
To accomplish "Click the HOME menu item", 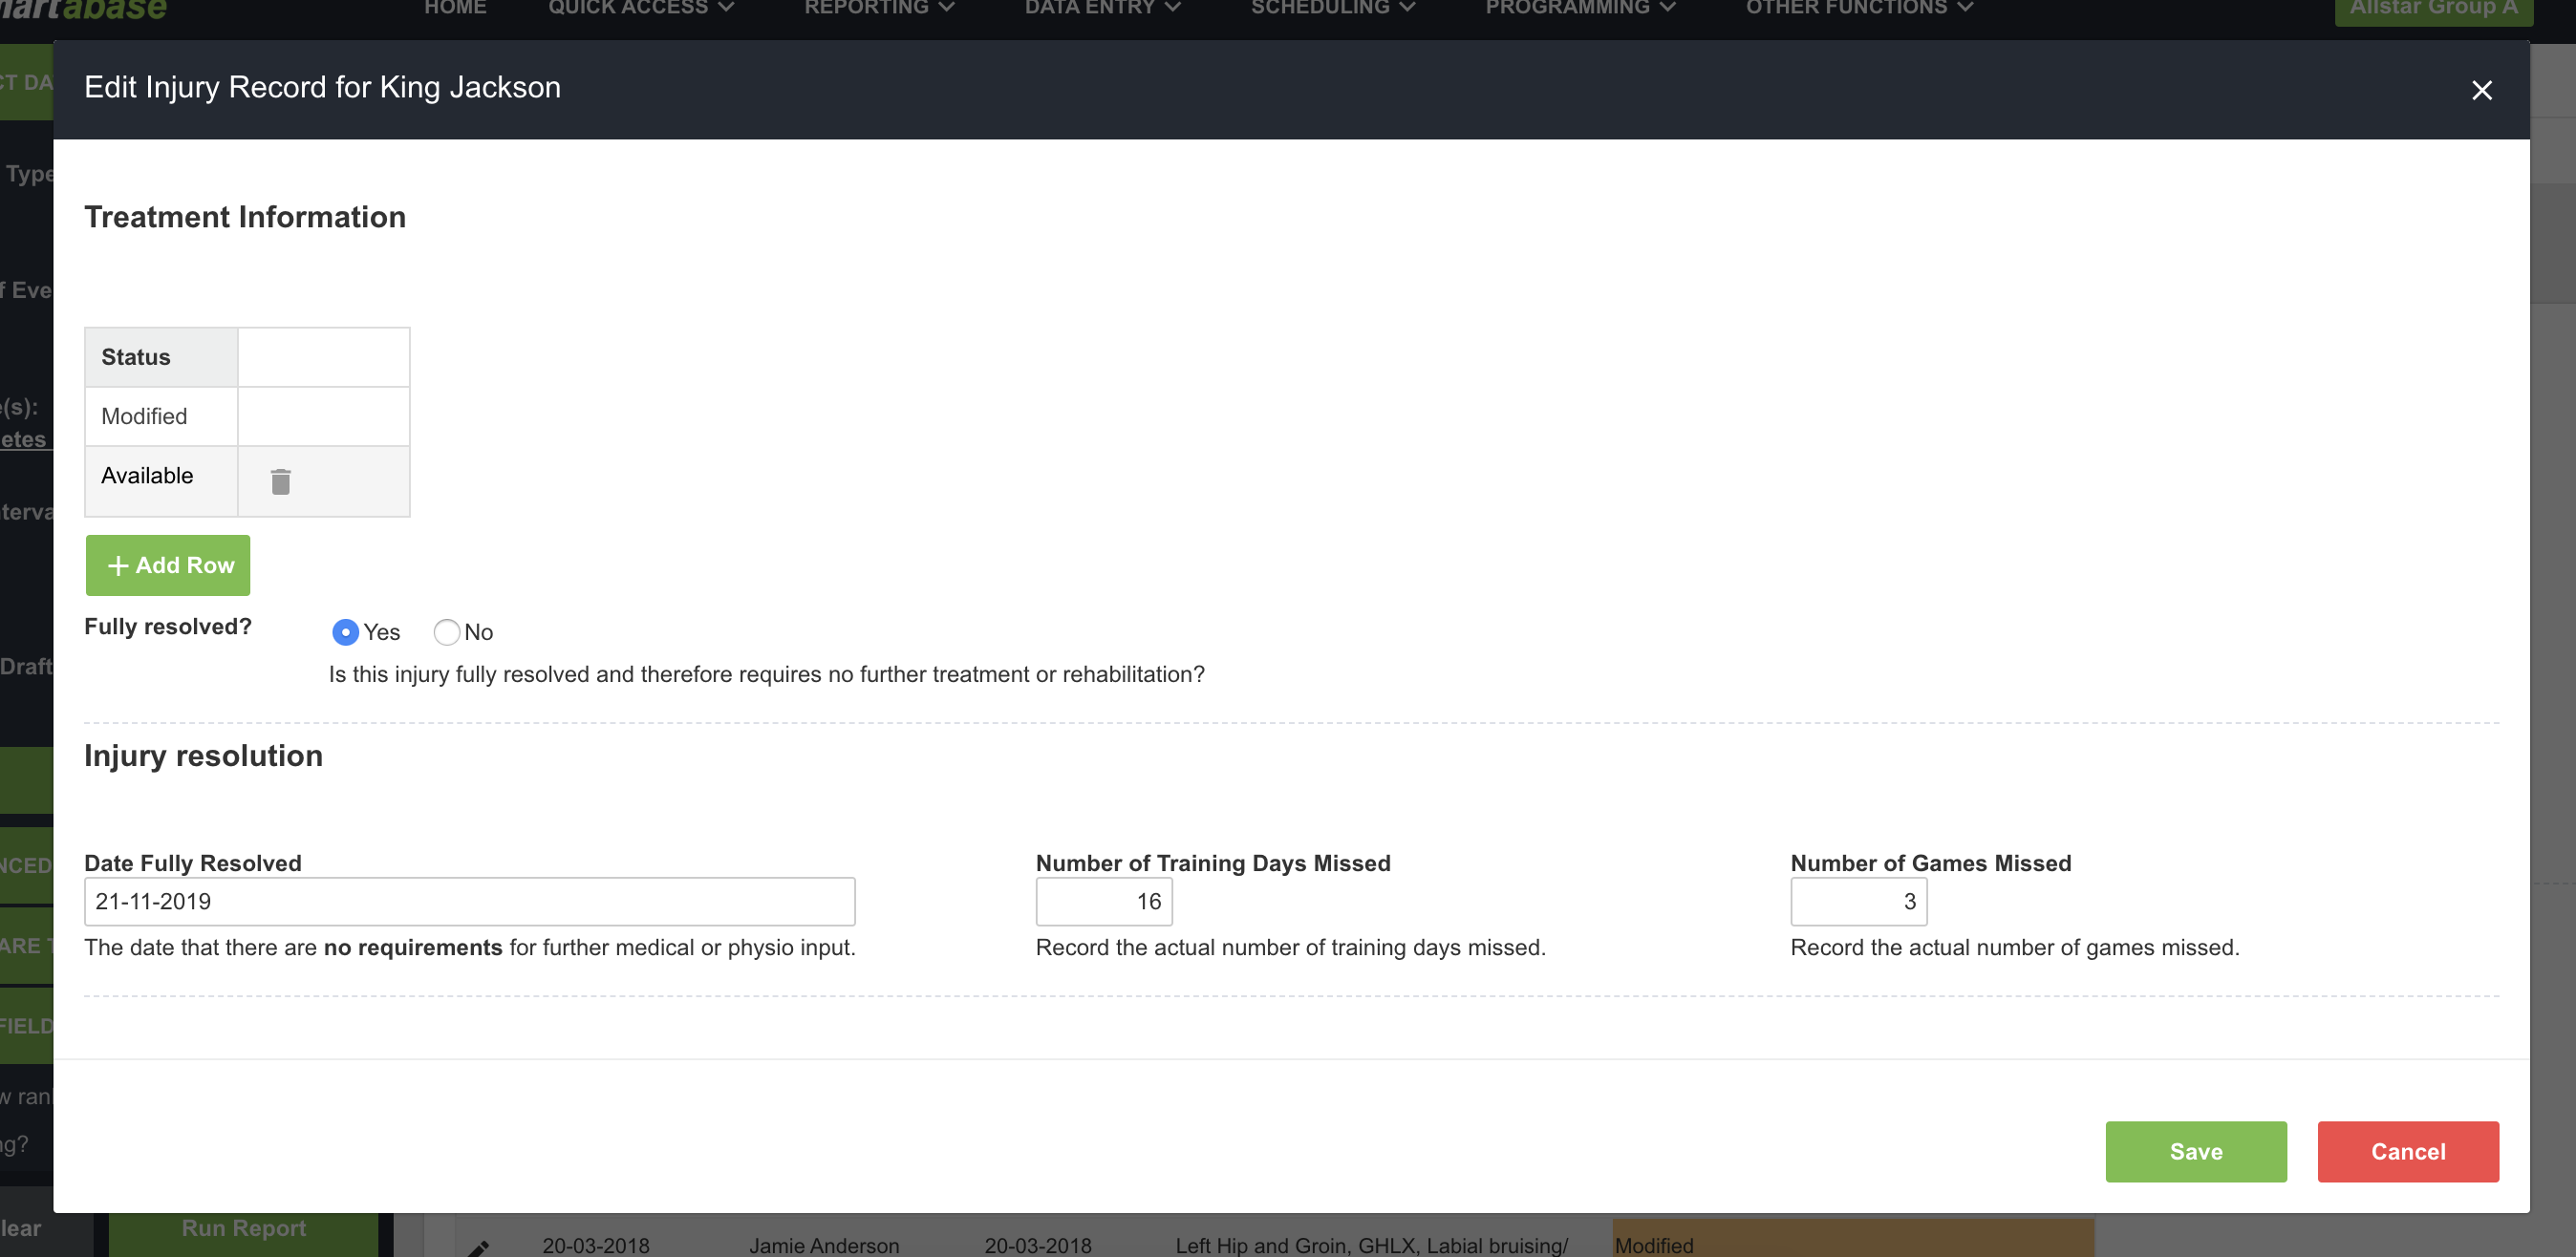I will pos(452,10).
